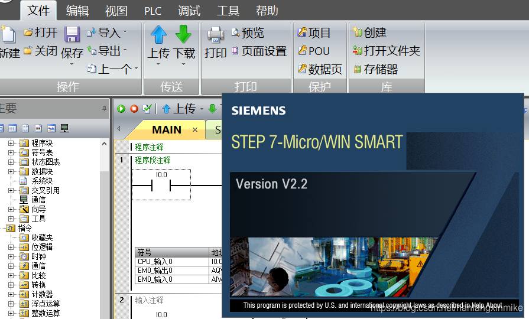Open the 视图 ribbon tab
529x319 pixels.
pyautogui.click(x=116, y=11)
